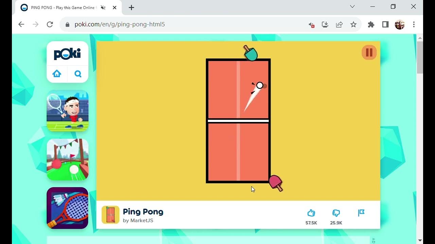Go back in browser history

click(x=21, y=24)
